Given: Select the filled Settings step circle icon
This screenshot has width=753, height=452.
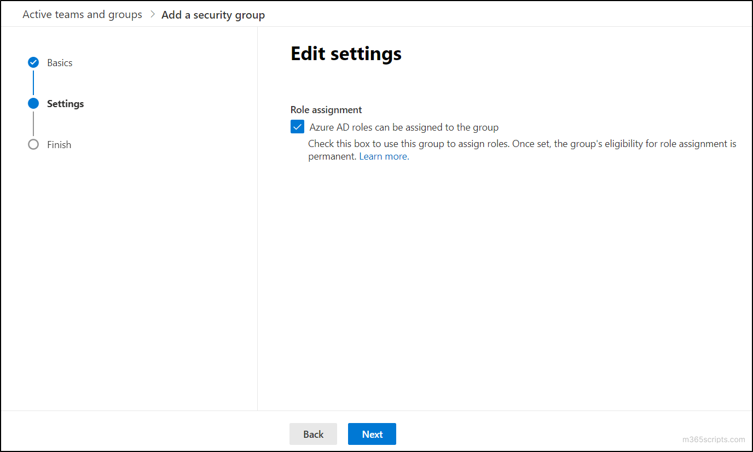Looking at the screenshot, I should tap(33, 103).
